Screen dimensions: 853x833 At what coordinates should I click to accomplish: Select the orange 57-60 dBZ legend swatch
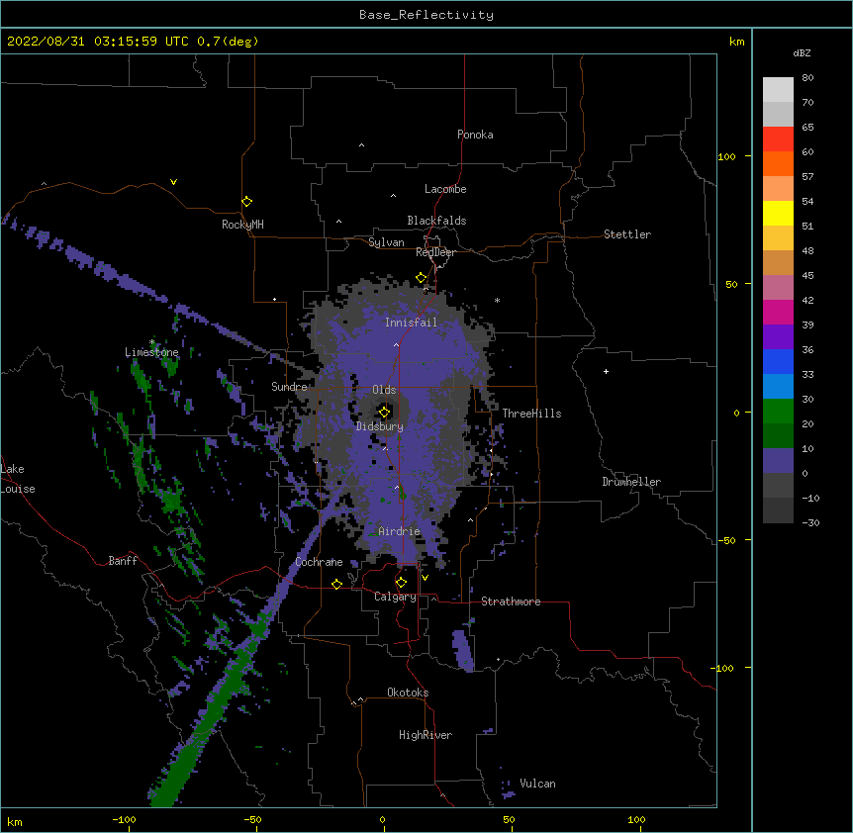tap(778, 163)
